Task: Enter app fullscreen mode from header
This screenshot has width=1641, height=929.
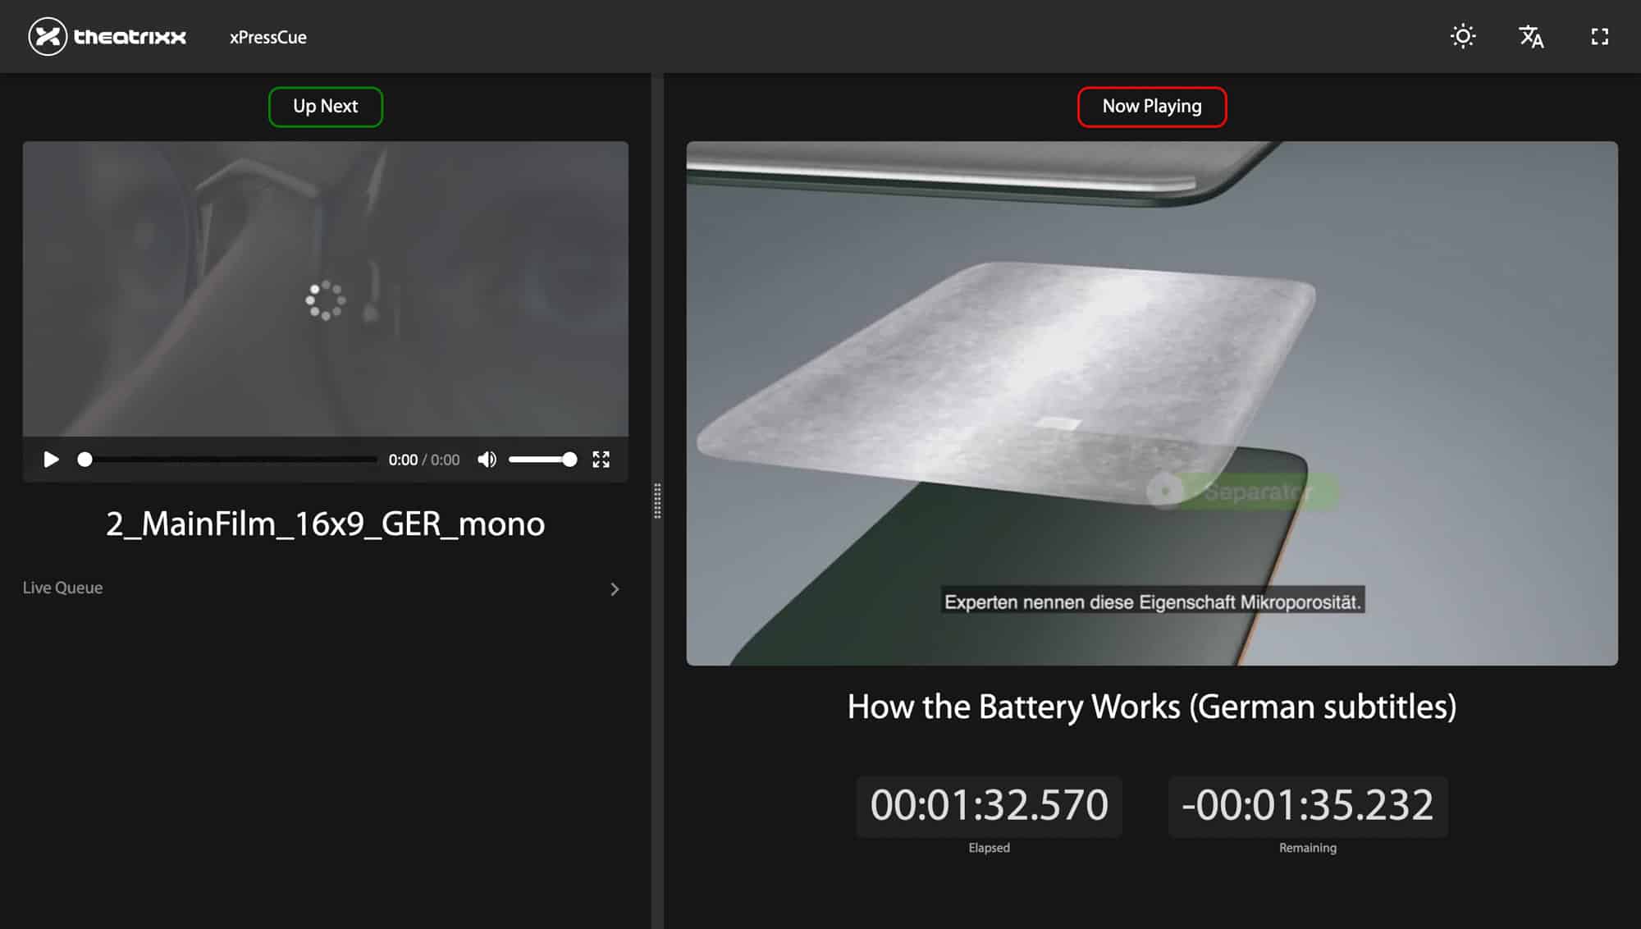Action: [1599, 37]
